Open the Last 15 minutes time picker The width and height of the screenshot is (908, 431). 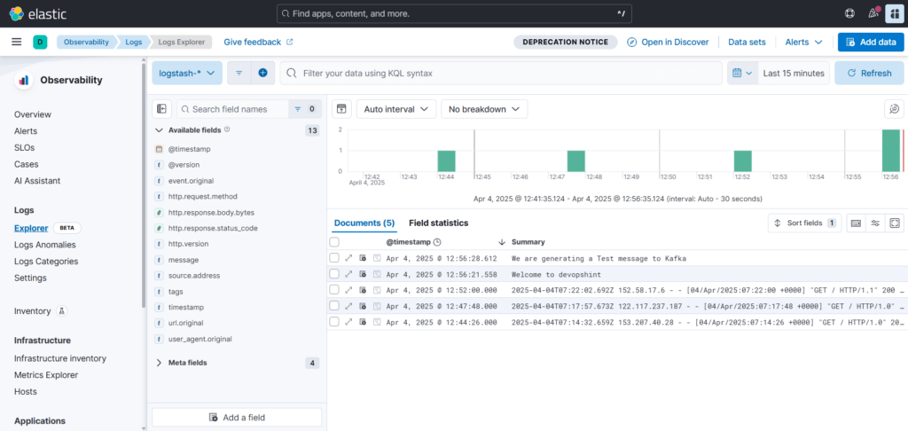pyautogui.click(x=794, y=73)
